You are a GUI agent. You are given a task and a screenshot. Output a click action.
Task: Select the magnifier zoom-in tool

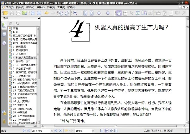(x=75, y=13)
